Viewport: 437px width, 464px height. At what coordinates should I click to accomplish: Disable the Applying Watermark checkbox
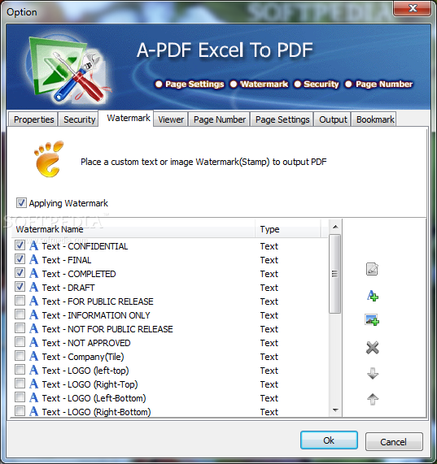pos(21,203)
